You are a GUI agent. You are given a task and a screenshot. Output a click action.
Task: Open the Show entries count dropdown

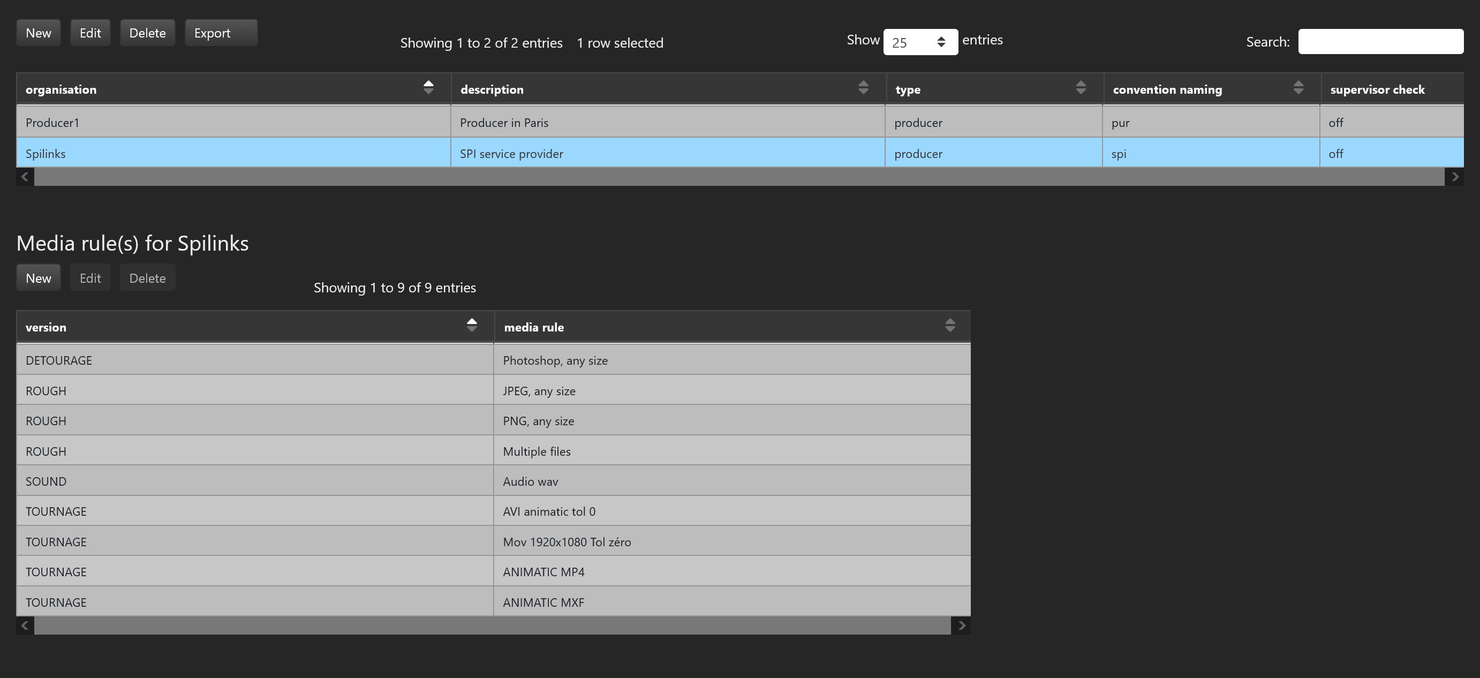click(x=920, y=42)
